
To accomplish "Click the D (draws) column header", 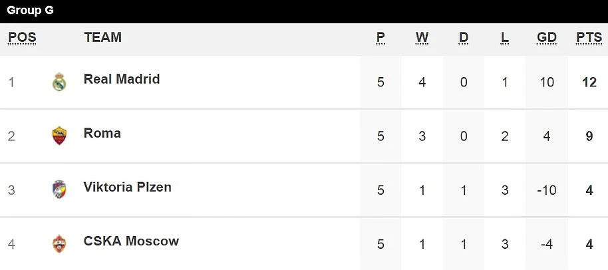I will point(464,38).
